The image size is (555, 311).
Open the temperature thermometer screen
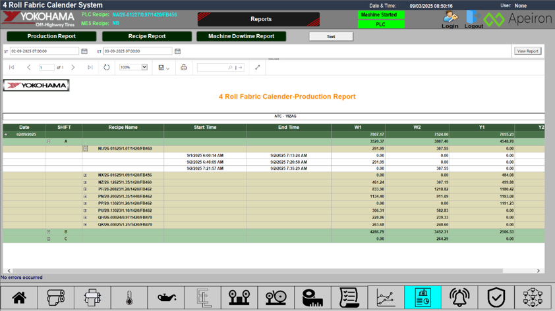pyautogui.click(x=129, y=298)
